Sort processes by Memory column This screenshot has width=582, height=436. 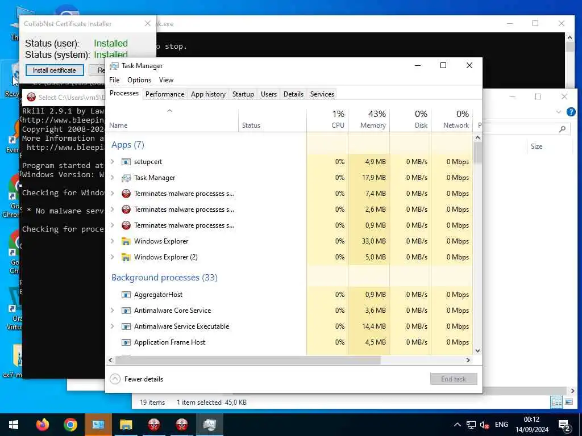[369, 119]
